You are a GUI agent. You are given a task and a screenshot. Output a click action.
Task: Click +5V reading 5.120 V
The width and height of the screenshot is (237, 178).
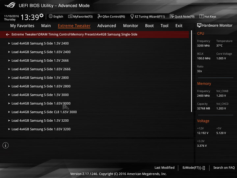click(221, 133)
